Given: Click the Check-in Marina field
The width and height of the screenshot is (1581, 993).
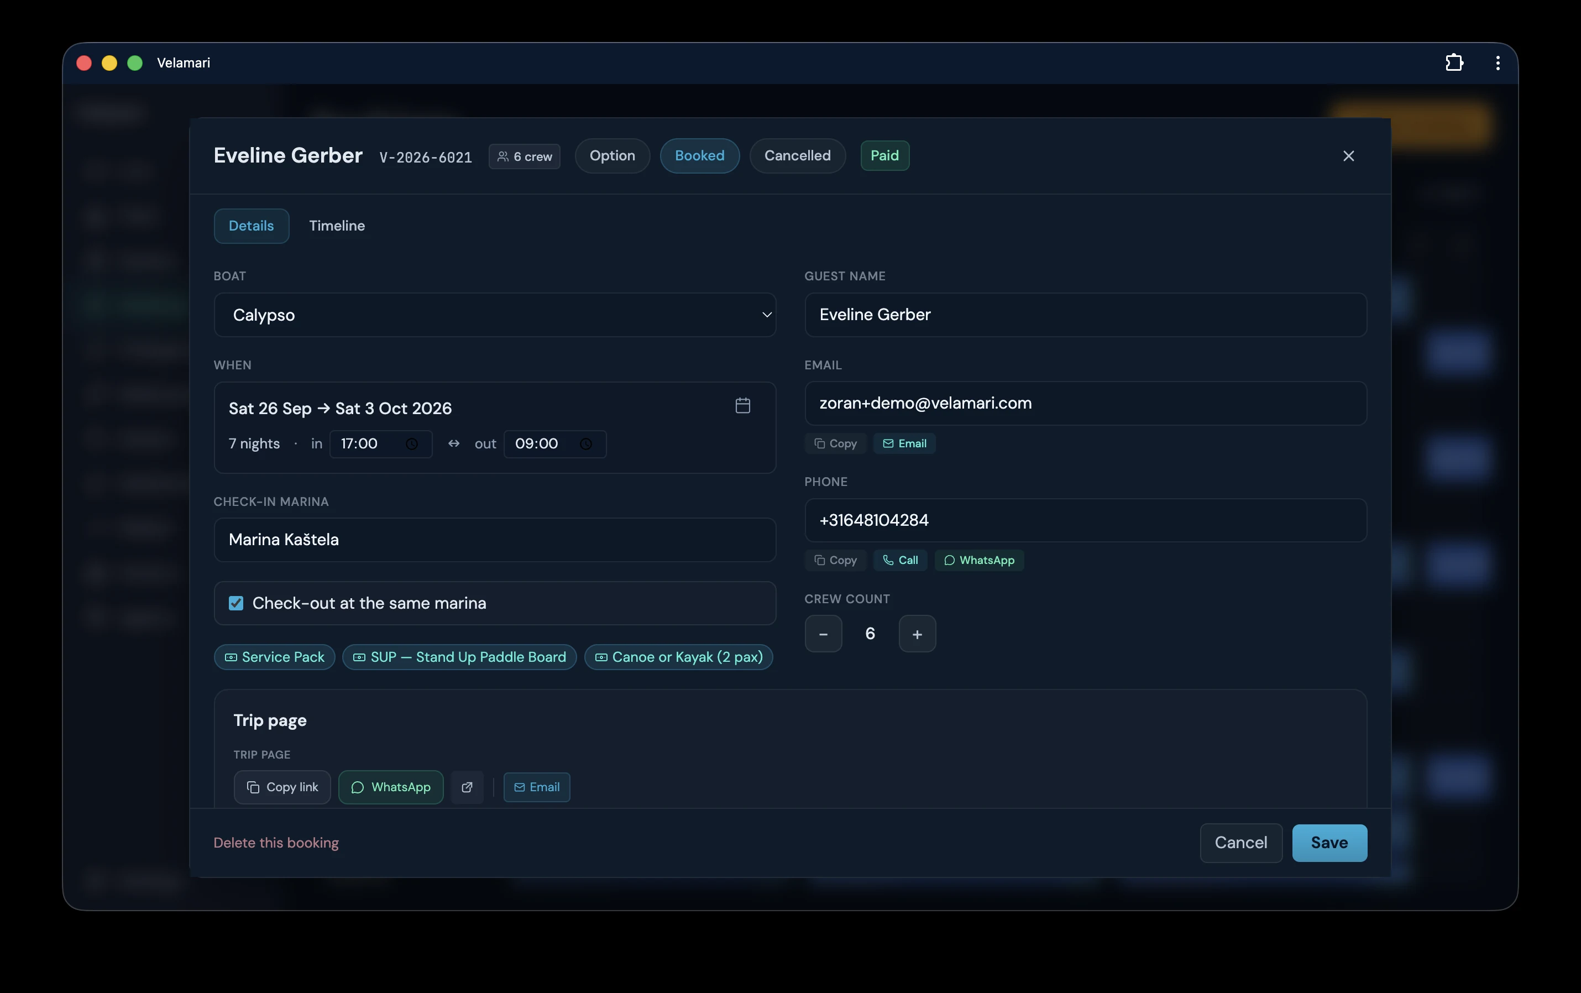Looking at the screenshot, I should [494, 540].
